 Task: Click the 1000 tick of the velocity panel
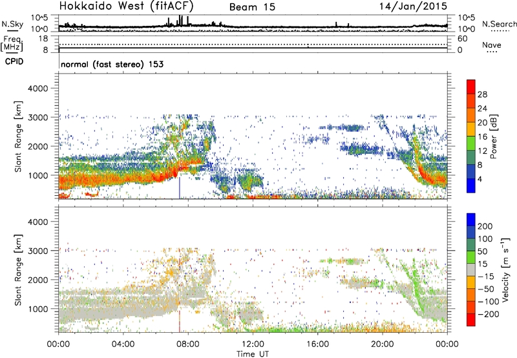[37, 309]
